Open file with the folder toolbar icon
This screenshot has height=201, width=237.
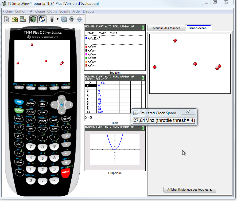pyautogui.click(x=15, y=19)
